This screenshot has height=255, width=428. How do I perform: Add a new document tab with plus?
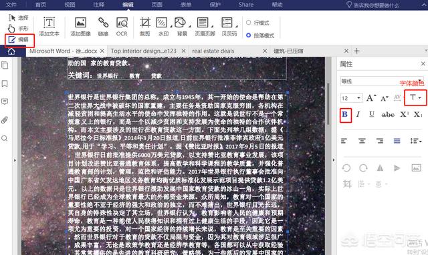click(x=356, y=51)
